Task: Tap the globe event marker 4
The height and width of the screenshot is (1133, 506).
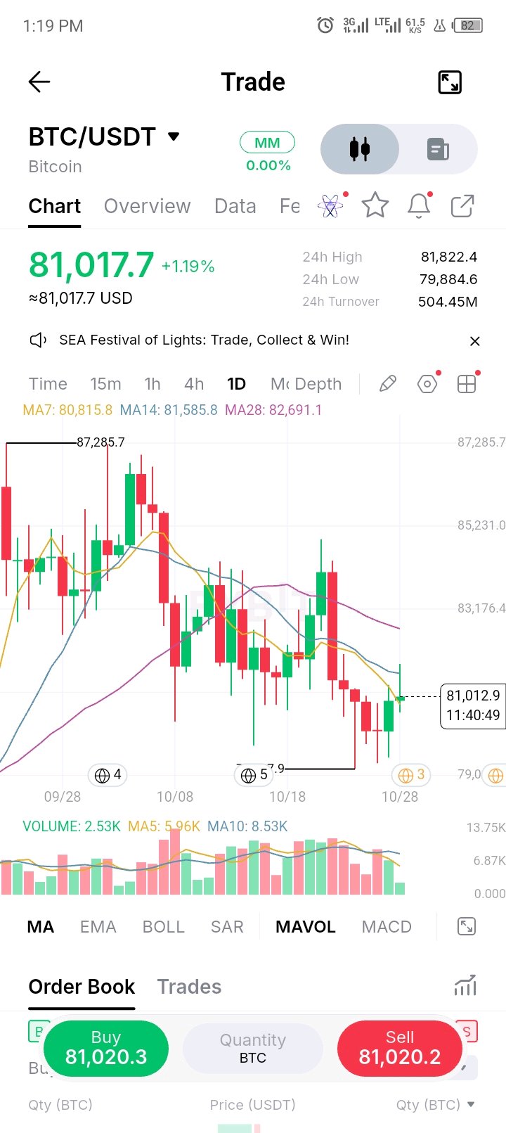Action: [108, 775]
